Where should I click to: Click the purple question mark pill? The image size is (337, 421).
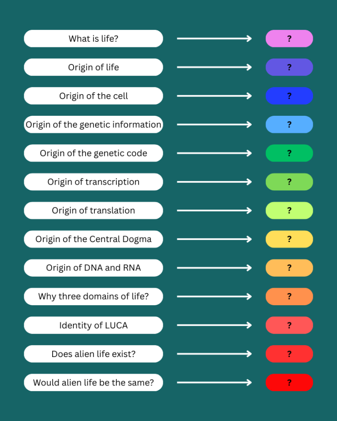pyautogui.click(x=289, y=67)
